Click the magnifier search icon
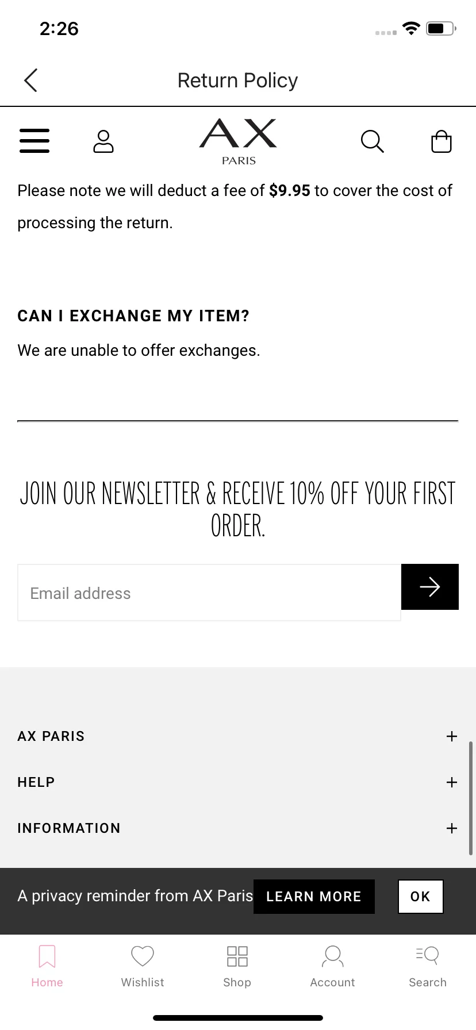This screenshot has width=476, height=1030. click(x=372, y=141)
